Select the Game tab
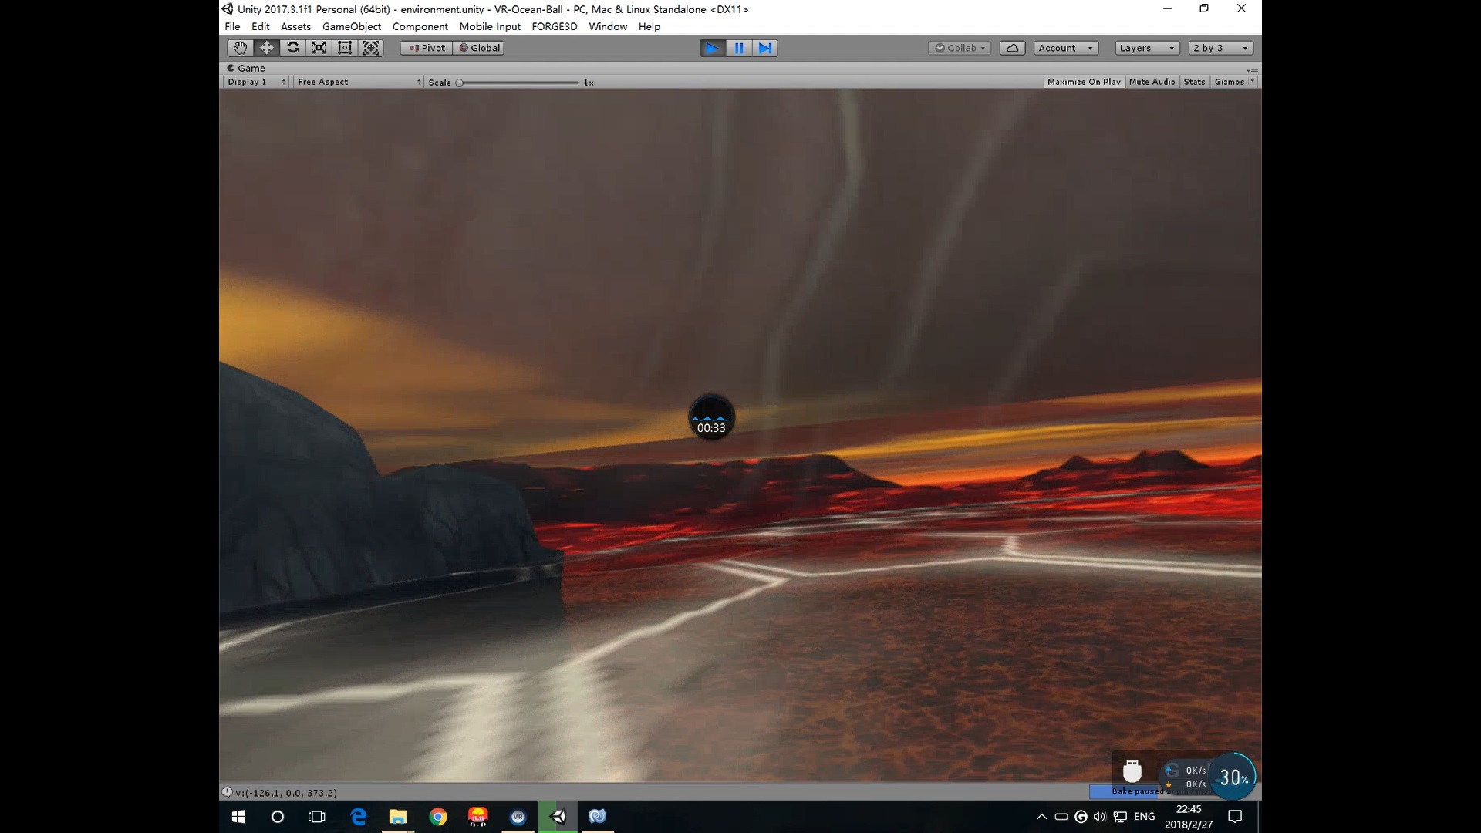 click(246, 68)
